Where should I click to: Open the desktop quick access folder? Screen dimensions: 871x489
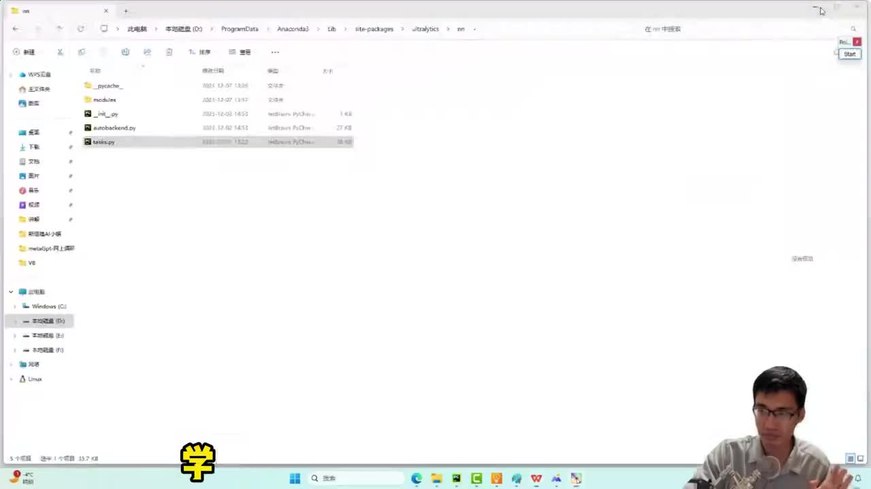pos(29,132)
